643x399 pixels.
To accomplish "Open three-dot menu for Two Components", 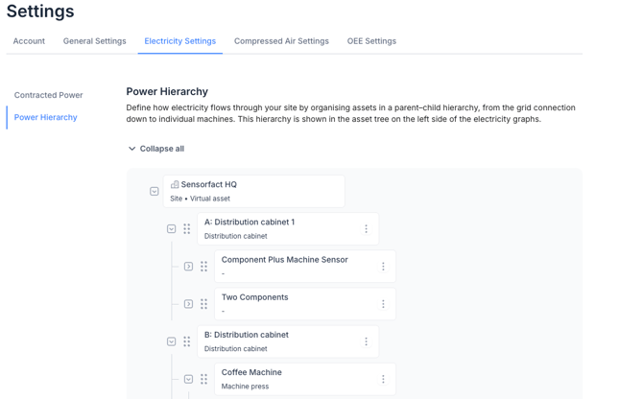I will 383,304.
